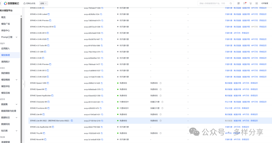
Task: Expand the 数据集 sidebar menu
Action: 17,104
